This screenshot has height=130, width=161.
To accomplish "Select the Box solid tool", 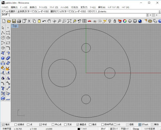I will [x=3, y=58].
